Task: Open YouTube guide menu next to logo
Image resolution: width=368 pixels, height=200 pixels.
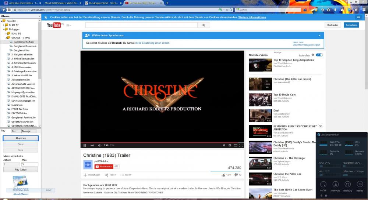Action: click(68, 25)
